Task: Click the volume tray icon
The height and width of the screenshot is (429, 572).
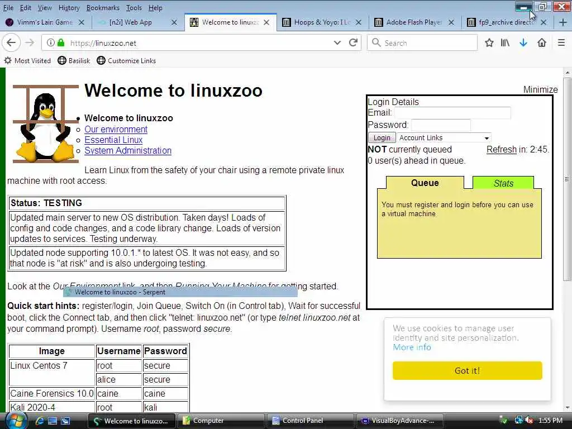Action: pos(529,421)
